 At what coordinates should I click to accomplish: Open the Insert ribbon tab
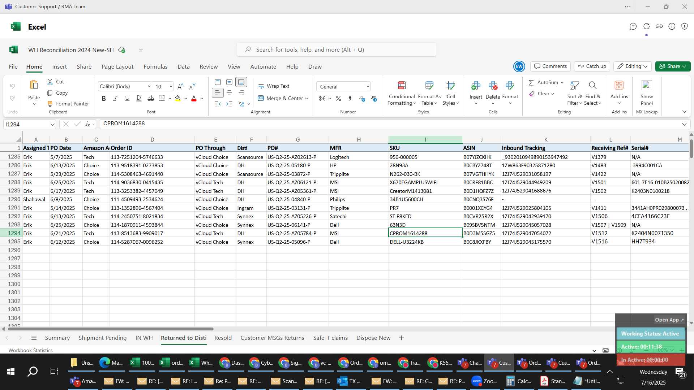(59, 67)
